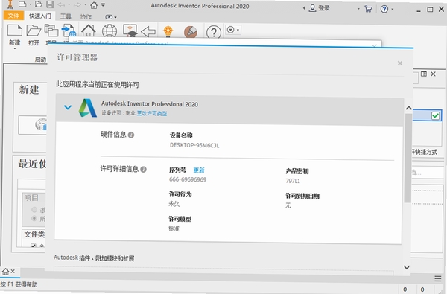447x294 pixels.
Task: Click the tutorials graduation cap icon
Action: (130, 31)
